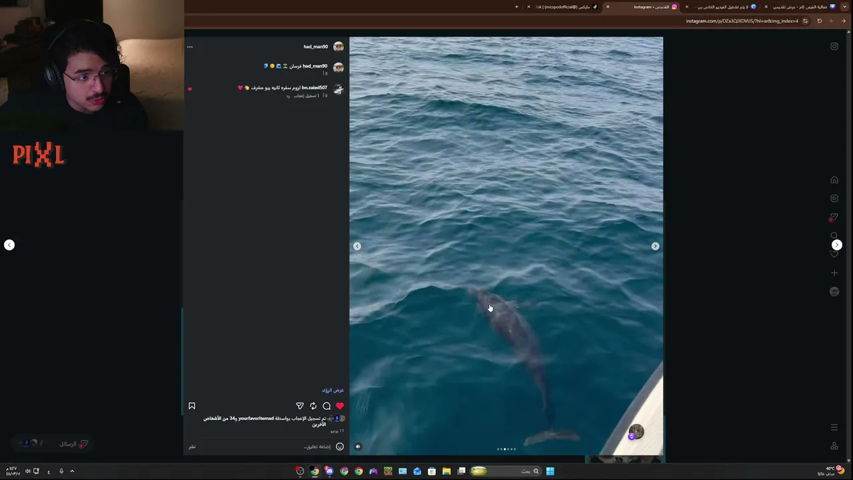Open Messages from the Instagram sidebar
Viewport: 853px width, 480px height.
[x=834, y=218]
